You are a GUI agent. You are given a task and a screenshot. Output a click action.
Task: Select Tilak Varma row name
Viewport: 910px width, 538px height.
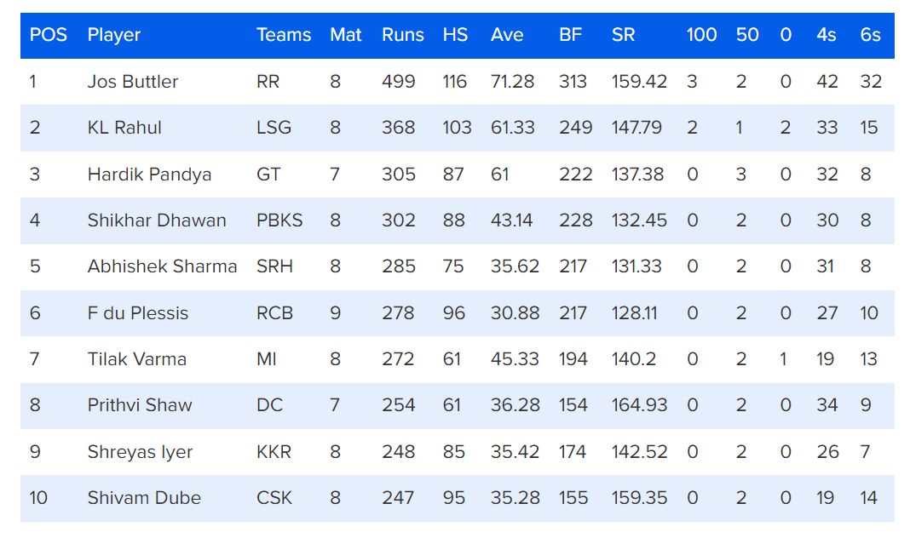tap(136, 359)
